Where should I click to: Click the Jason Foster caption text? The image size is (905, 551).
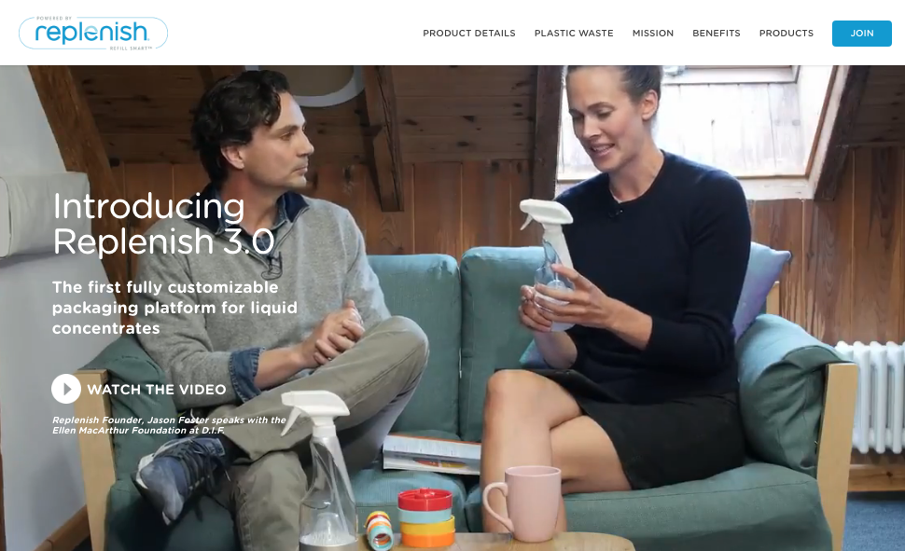[169, 425]
